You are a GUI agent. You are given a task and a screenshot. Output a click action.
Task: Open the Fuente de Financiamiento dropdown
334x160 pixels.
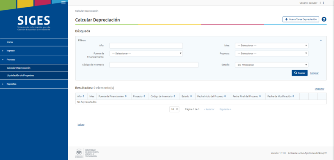tap(146, 54)
